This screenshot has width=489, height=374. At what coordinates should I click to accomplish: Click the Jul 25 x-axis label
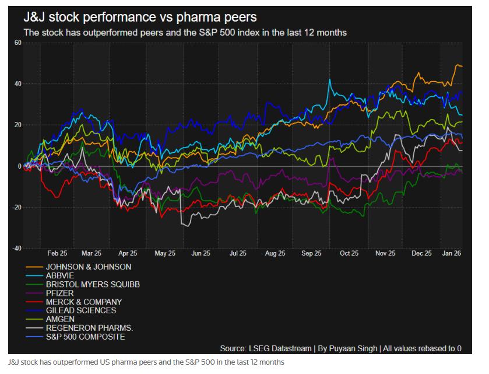tap(238, 254)
